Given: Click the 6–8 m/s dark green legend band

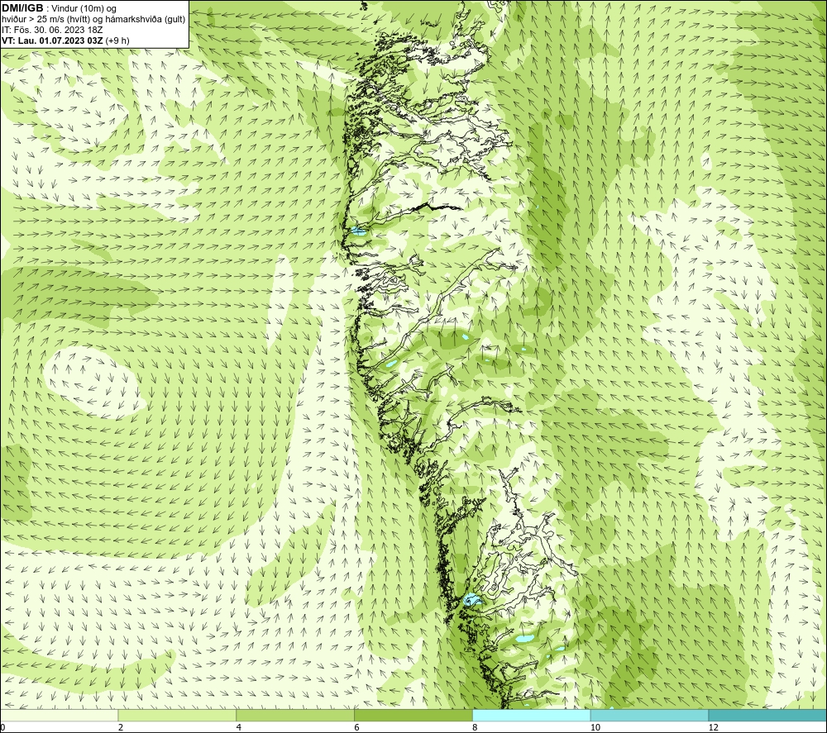Looking at the screenshot, I should click(413, 715).
